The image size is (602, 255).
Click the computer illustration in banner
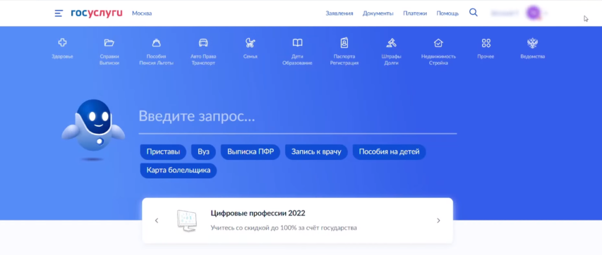tap(188, 220)
